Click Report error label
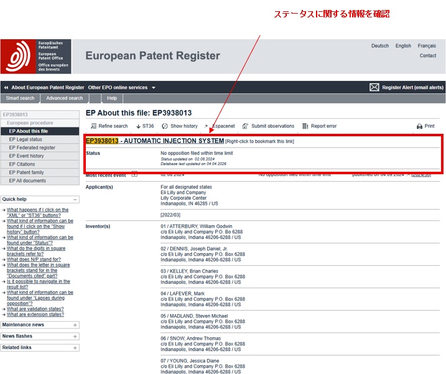 click(323, 126)
